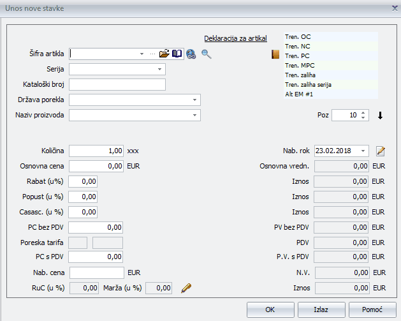This screenshot has width=401, height=321.
Task: Open the Naziv proizvoda dropdown
Action: click(194, 116)
